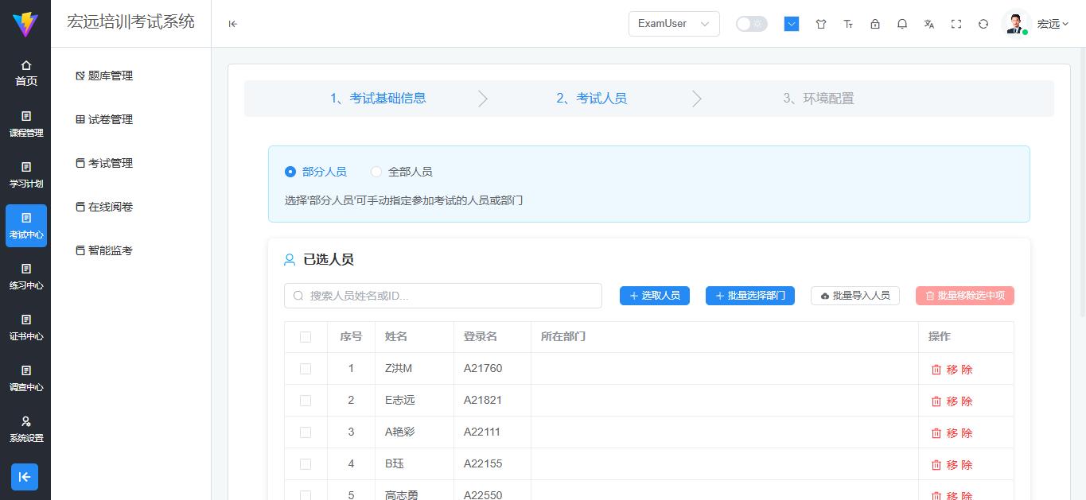The height and width of the screenshot is (500, 1086).
Task: Click the refresh icon in the top bar
Action: click(983, 24)
